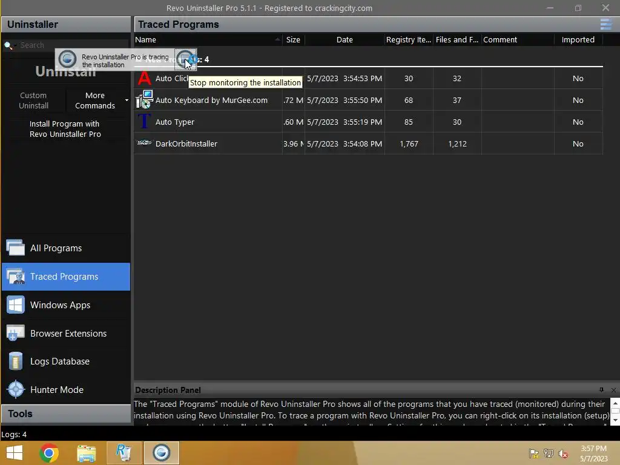620x465 pixels.
Task: Click the Traced Programs sidebar icon
Action: click(15, 276)
